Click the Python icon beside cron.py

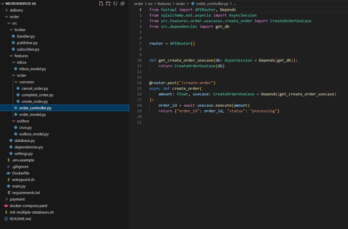pos(16,127)
